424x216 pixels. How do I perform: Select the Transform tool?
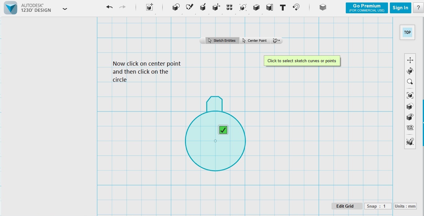pyautogui.click(x=149, y=7)
